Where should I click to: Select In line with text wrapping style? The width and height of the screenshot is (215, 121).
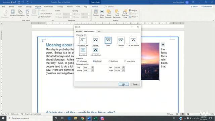point(83,41)
